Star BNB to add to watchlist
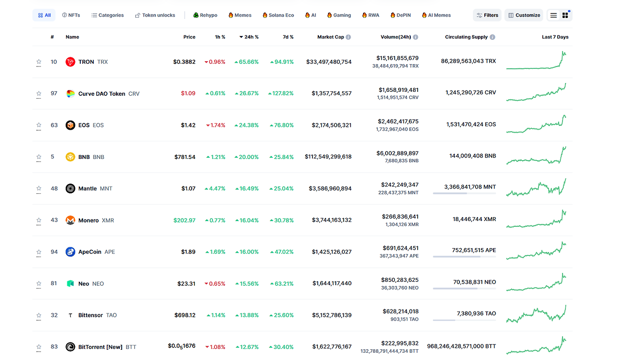 click(39, 157)
